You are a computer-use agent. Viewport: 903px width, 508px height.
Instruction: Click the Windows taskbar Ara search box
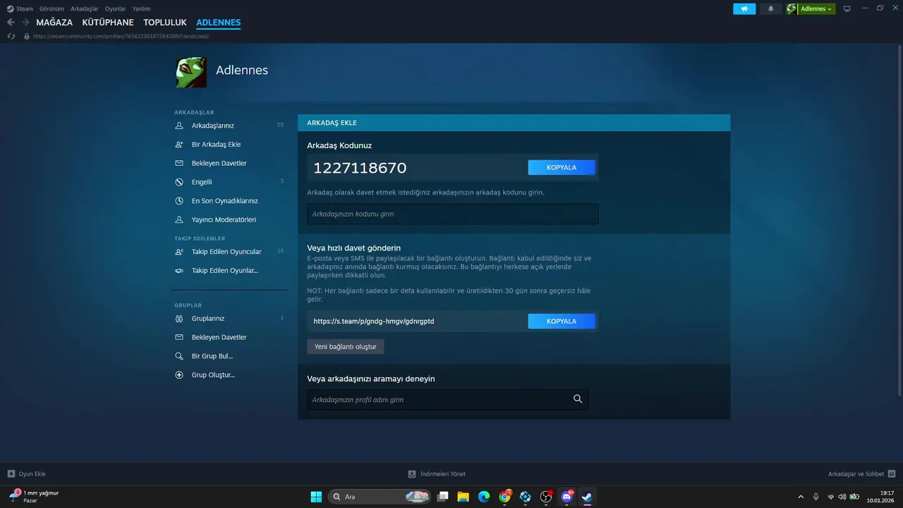[380, 497]
